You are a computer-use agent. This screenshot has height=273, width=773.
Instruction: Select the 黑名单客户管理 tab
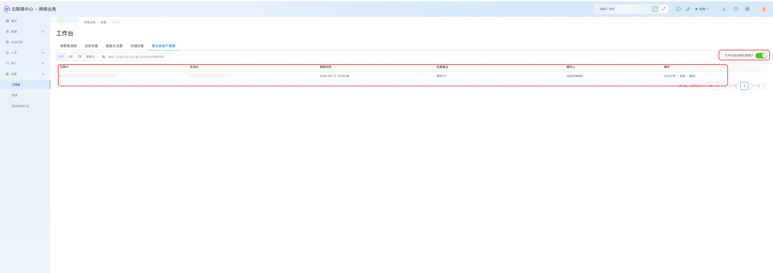(x=163, y=46)
